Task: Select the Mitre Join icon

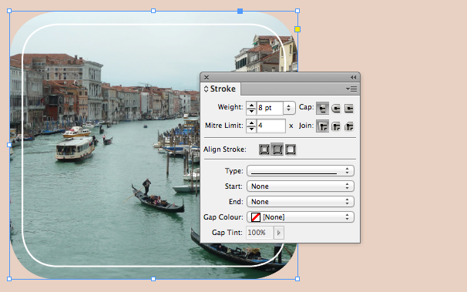Action: [322, 126]
